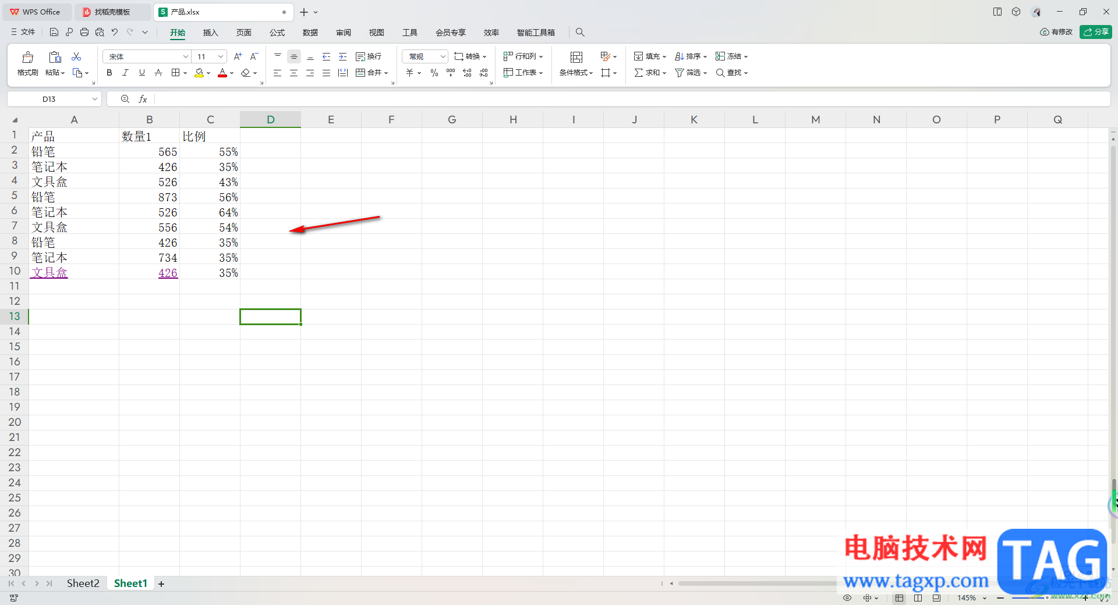Click the zoom slider handle
This screenshot has width=1118, height=605.
(1047, 598)
